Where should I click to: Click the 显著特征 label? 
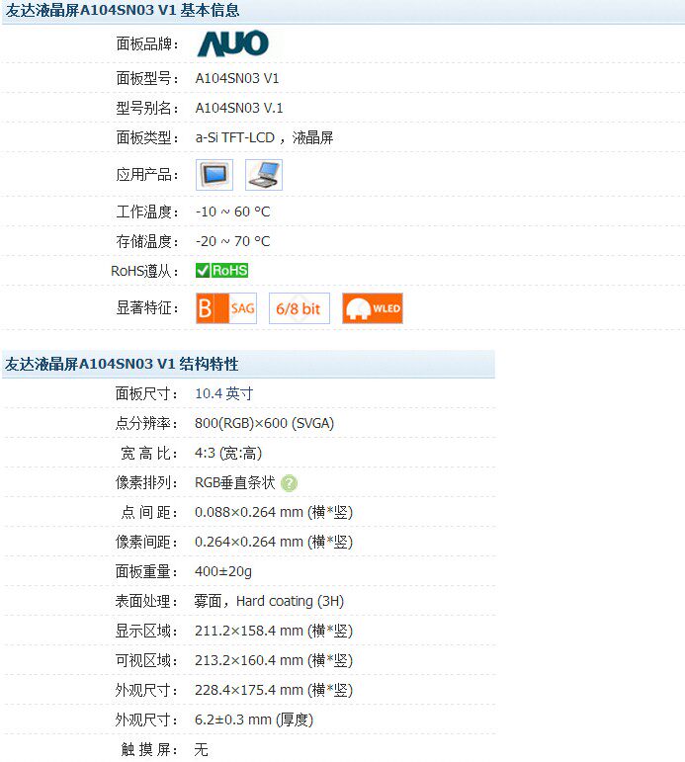coord(147,308)
